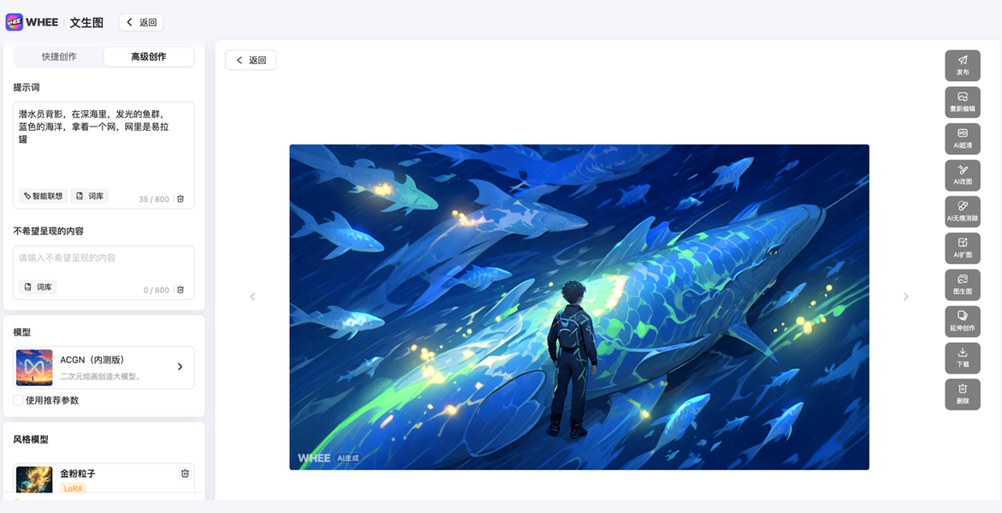Click 智能联想 smart suggestion button

click(44, 196)
